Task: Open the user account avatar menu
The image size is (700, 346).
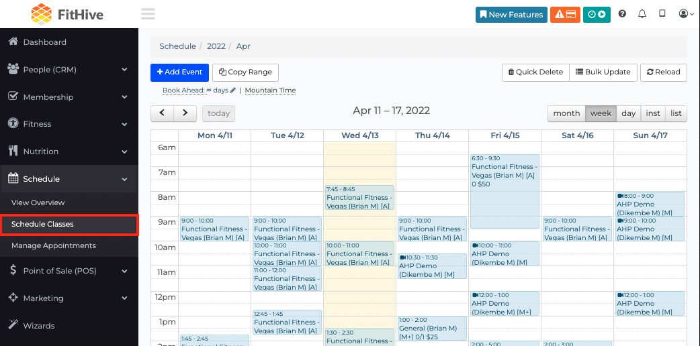Action: (x=687, y=14)
